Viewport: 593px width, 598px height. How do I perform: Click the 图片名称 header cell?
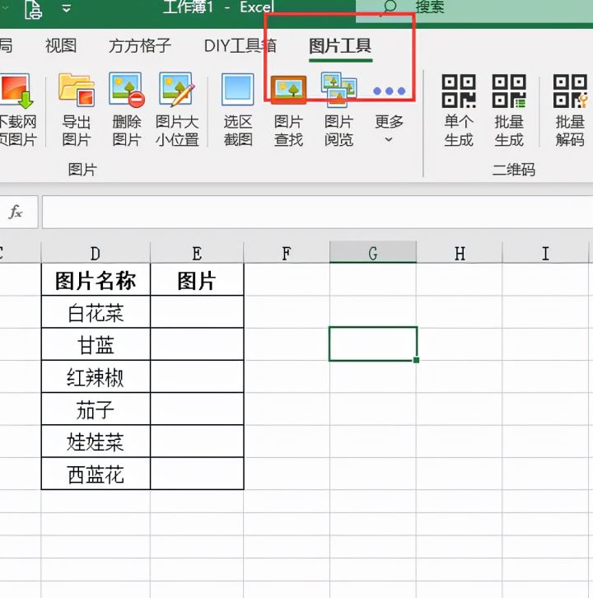pos(96,279)
